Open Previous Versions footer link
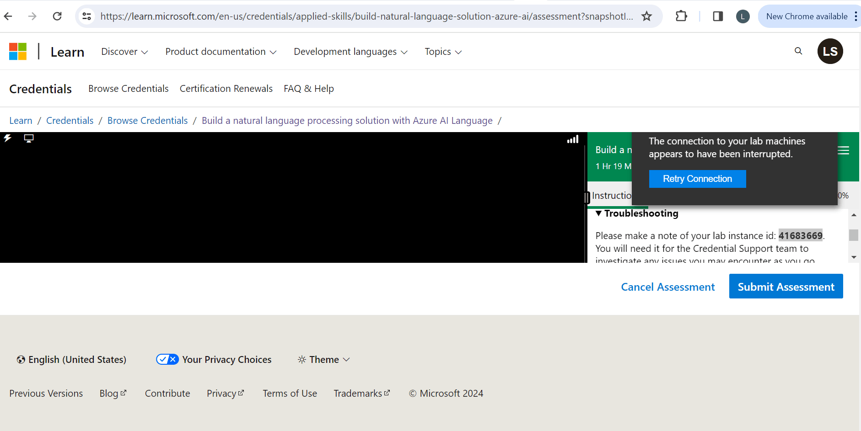The width and height of the screenshot is (861, 431). tap(46, 394)
